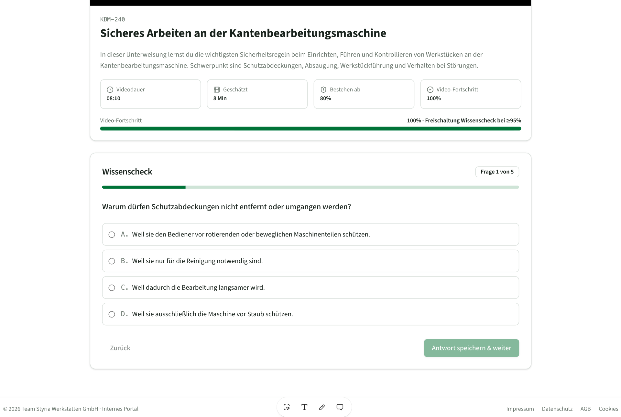621x417 pixels.
Task: Click the Antwort speichern & weiter button
Action: coord(471,348)
